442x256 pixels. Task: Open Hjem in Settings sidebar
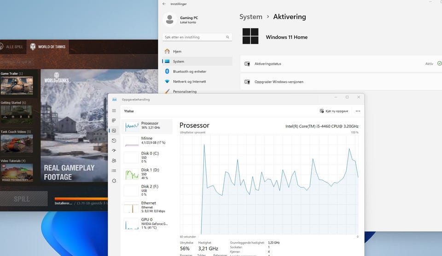coord(197,51)
